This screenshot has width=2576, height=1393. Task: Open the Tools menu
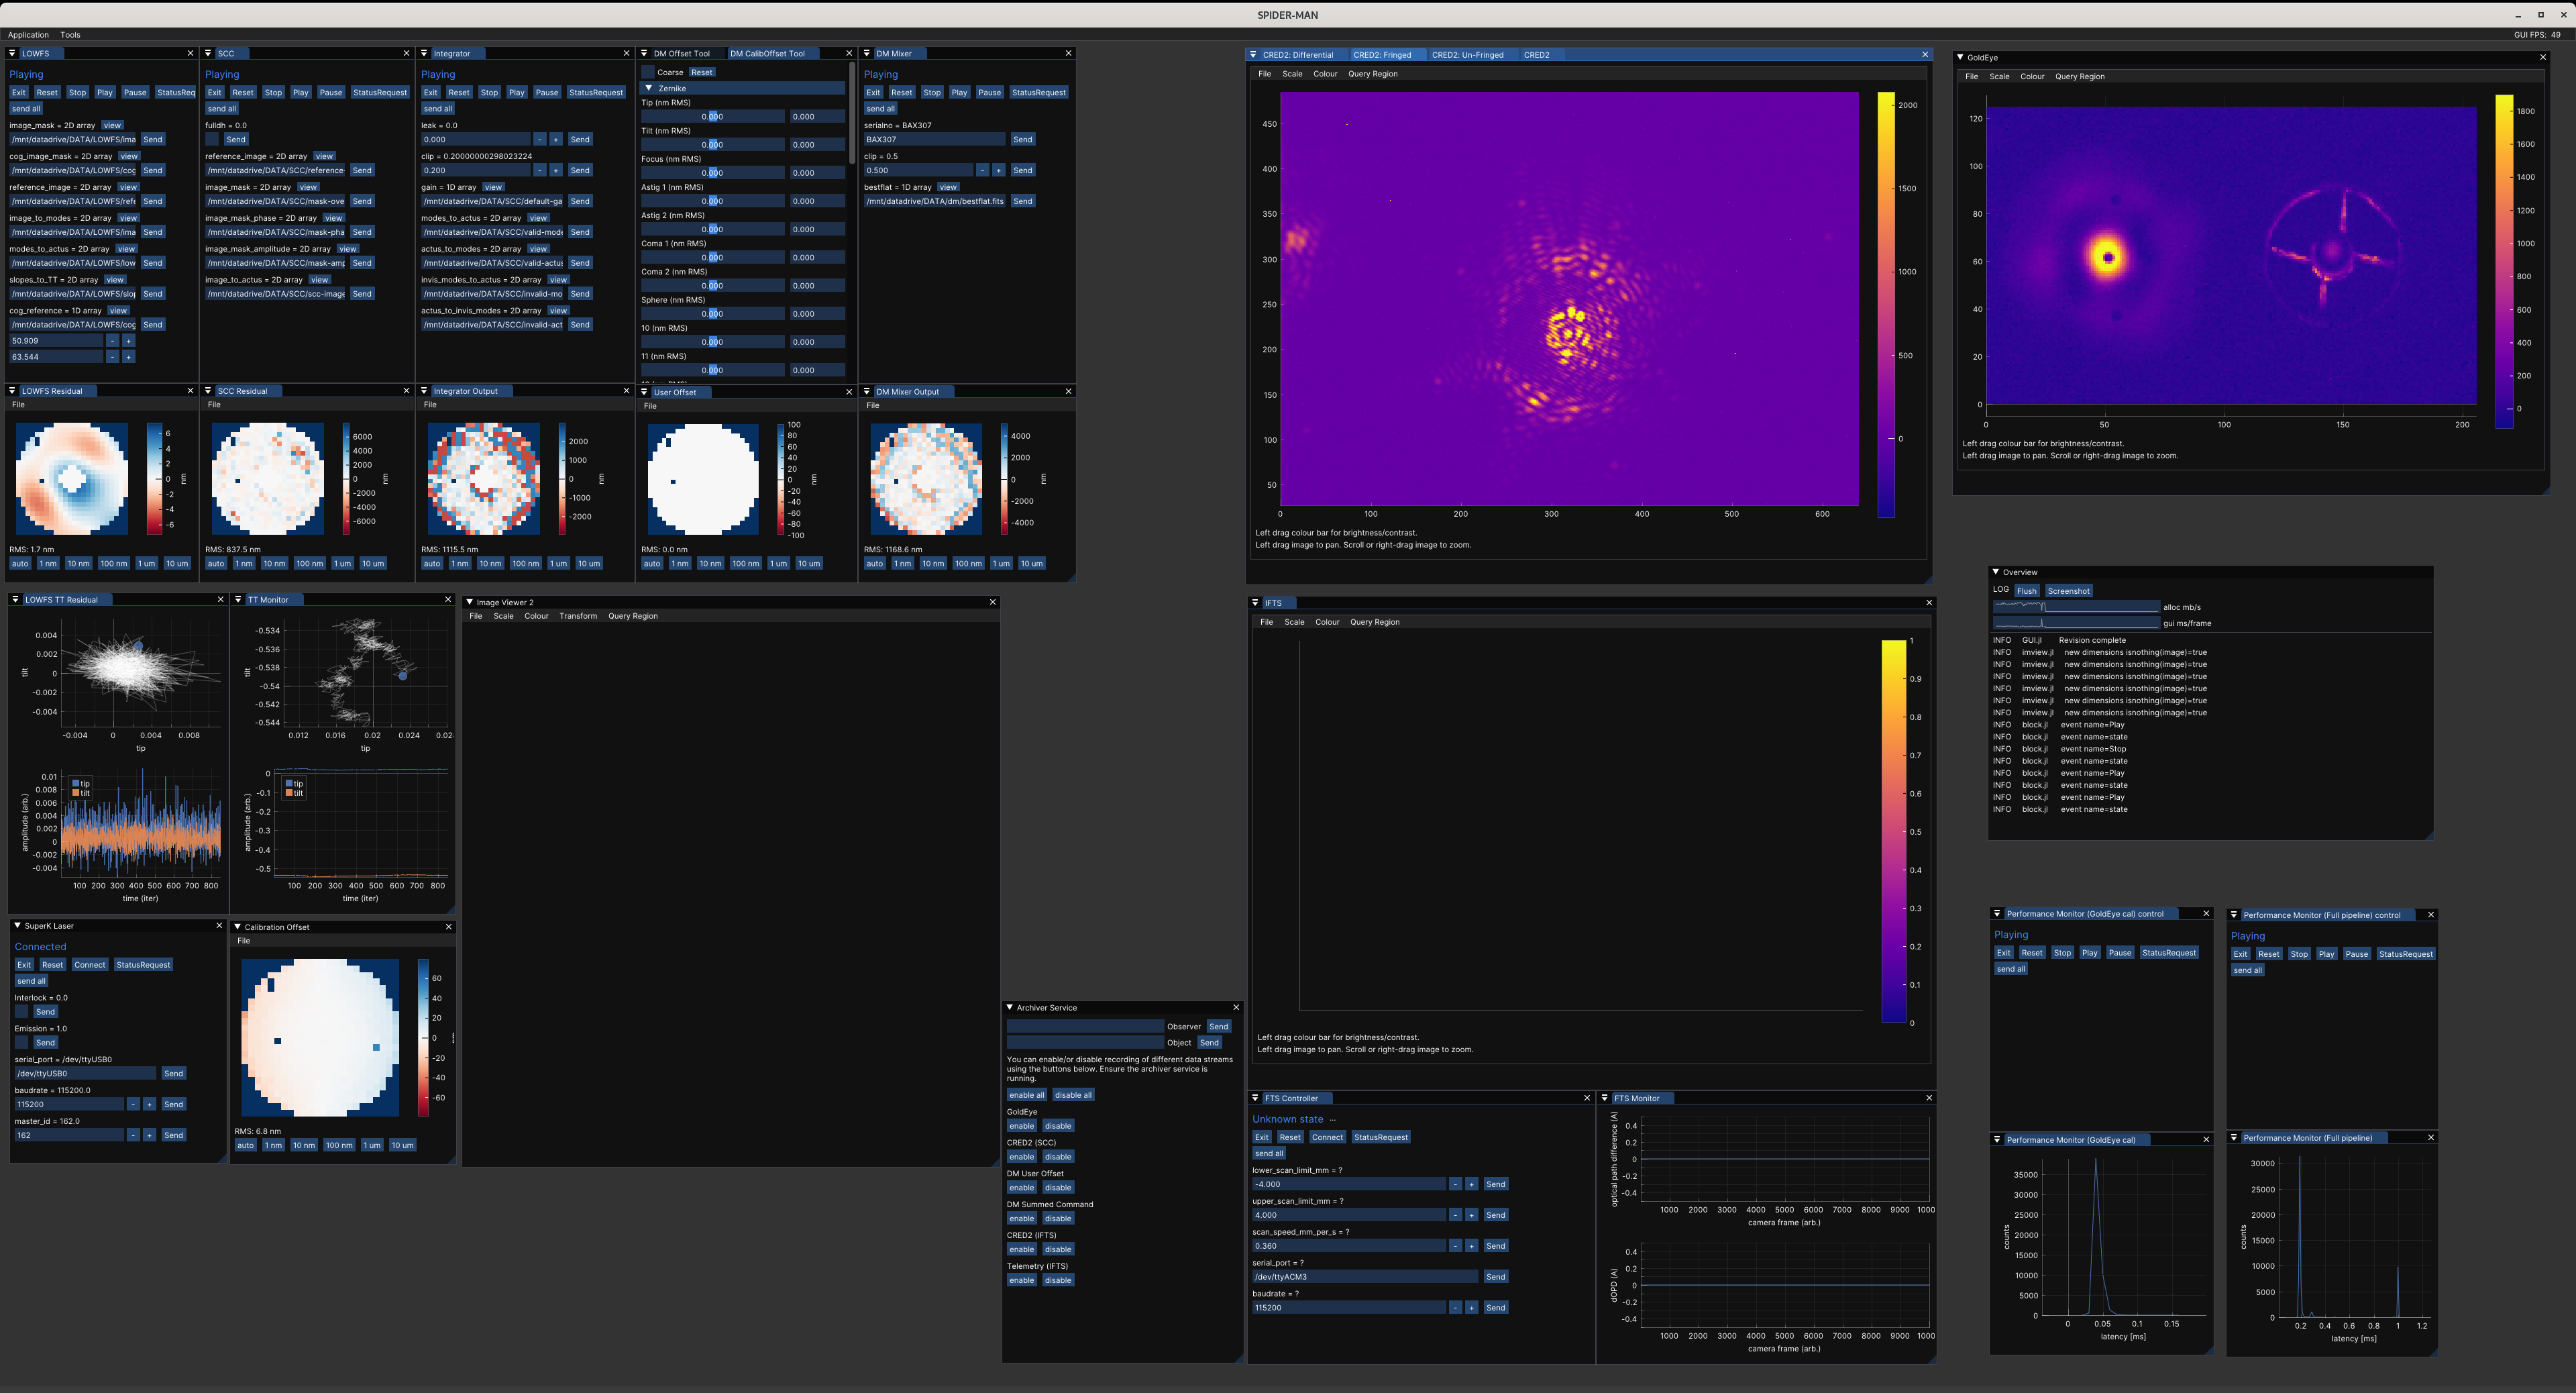coord(70,35)
